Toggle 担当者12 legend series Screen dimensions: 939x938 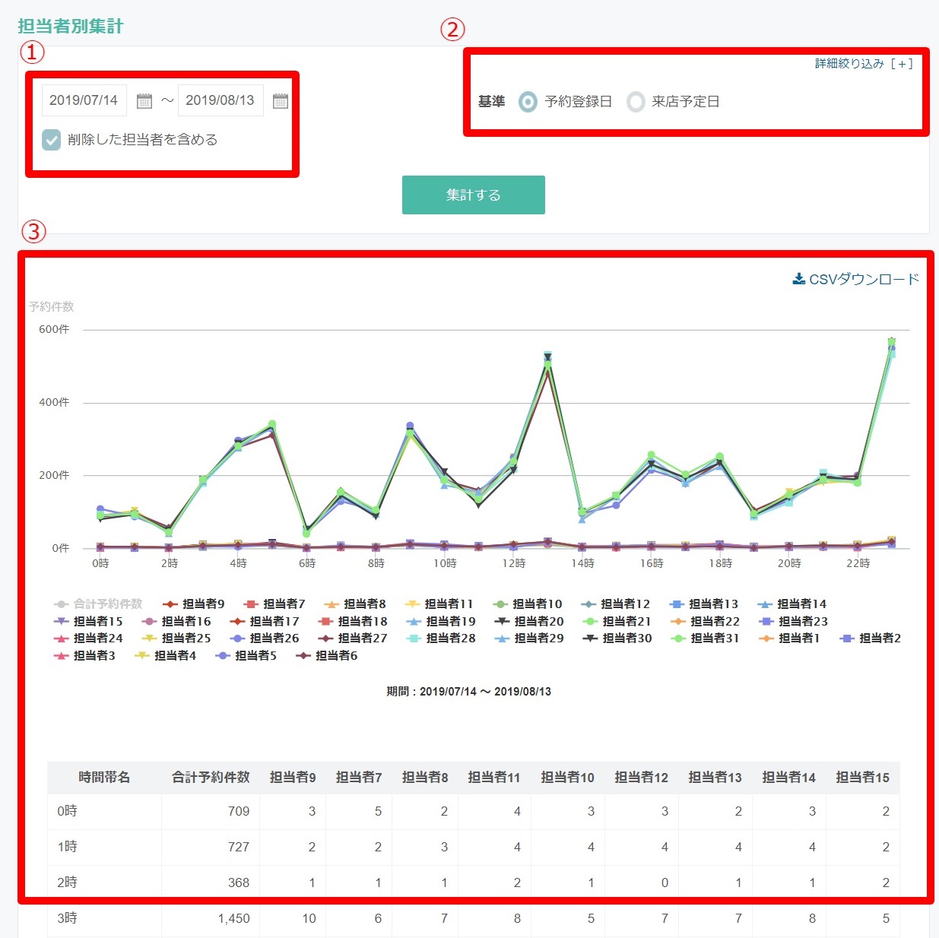(x=616, y=604)
